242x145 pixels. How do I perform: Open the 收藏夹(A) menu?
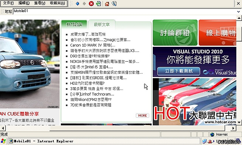pos(57,3)
